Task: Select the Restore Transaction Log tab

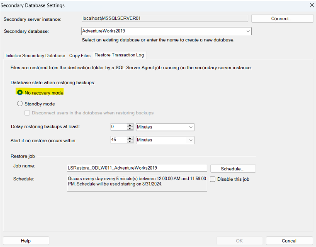Action: pyautogui.click(x=119, y=55)
